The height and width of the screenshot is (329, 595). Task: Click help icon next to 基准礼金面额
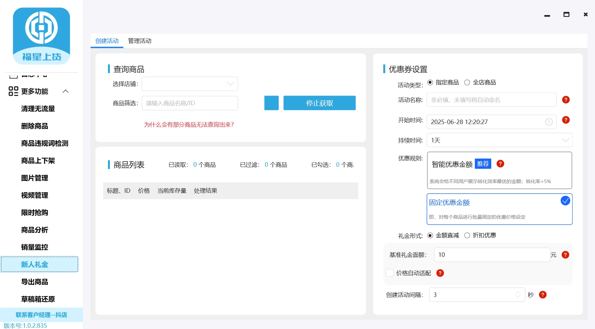pos(565,255)
